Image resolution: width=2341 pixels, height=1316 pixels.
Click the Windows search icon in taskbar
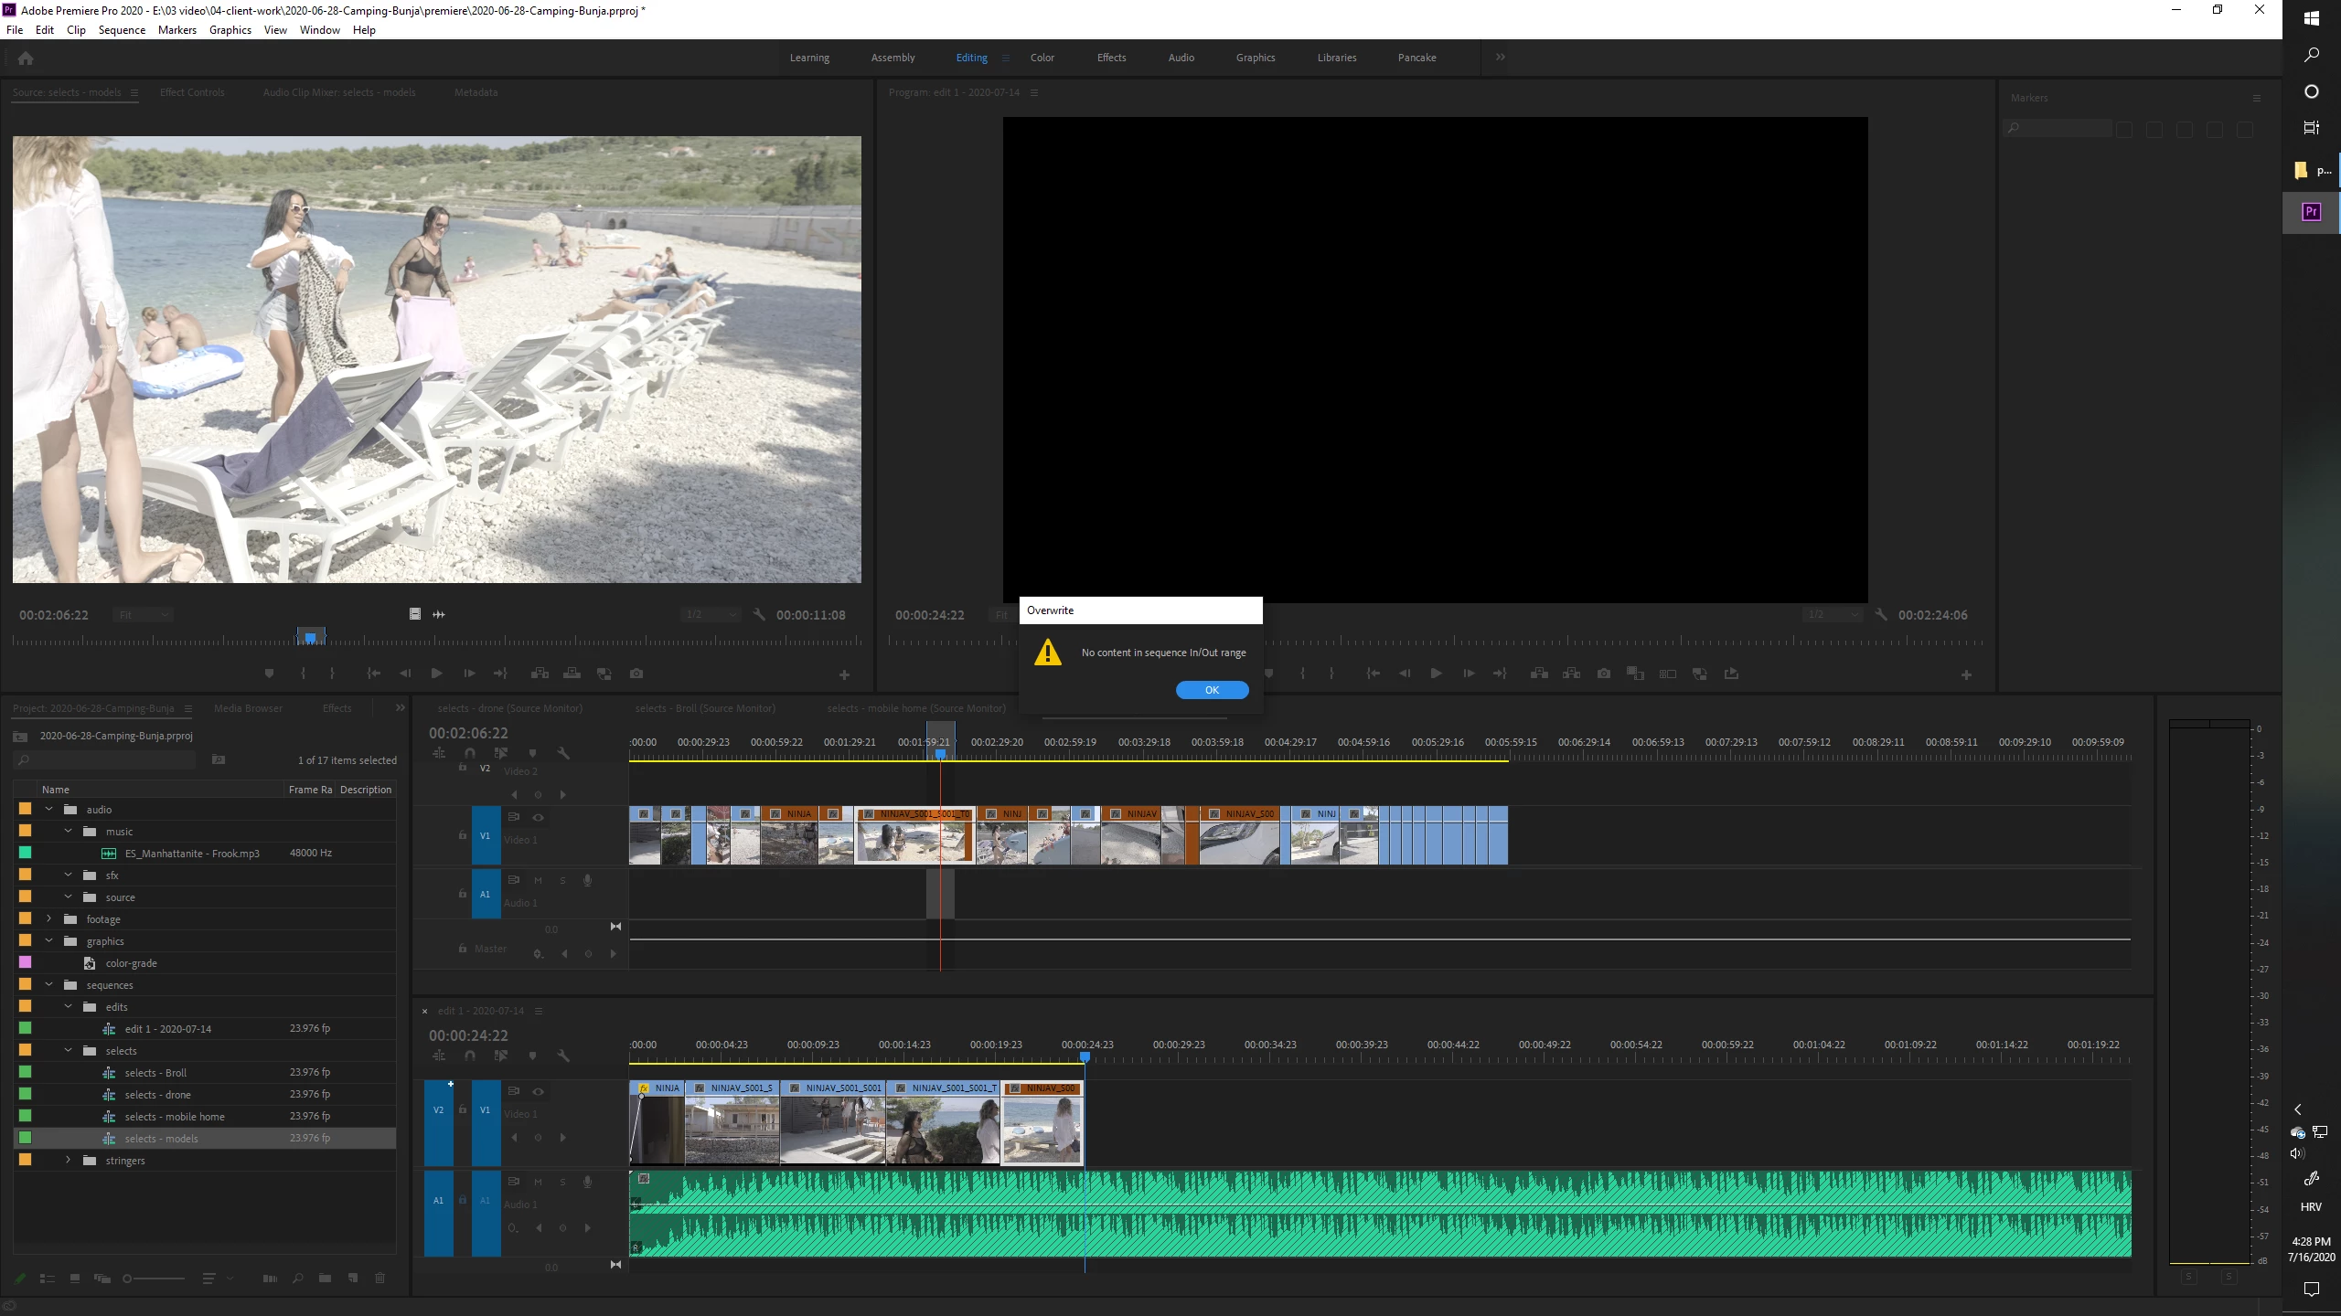2311,55
